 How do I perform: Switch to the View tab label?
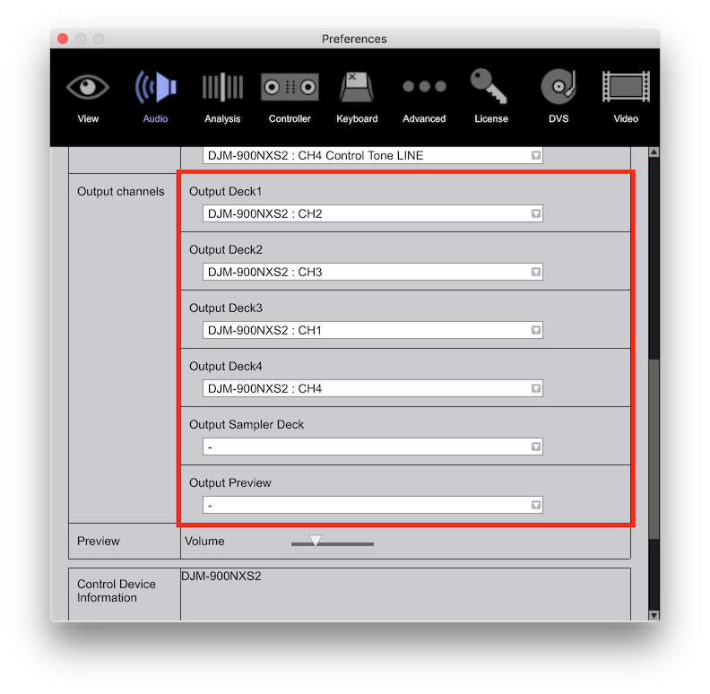[x=88, y=118]
